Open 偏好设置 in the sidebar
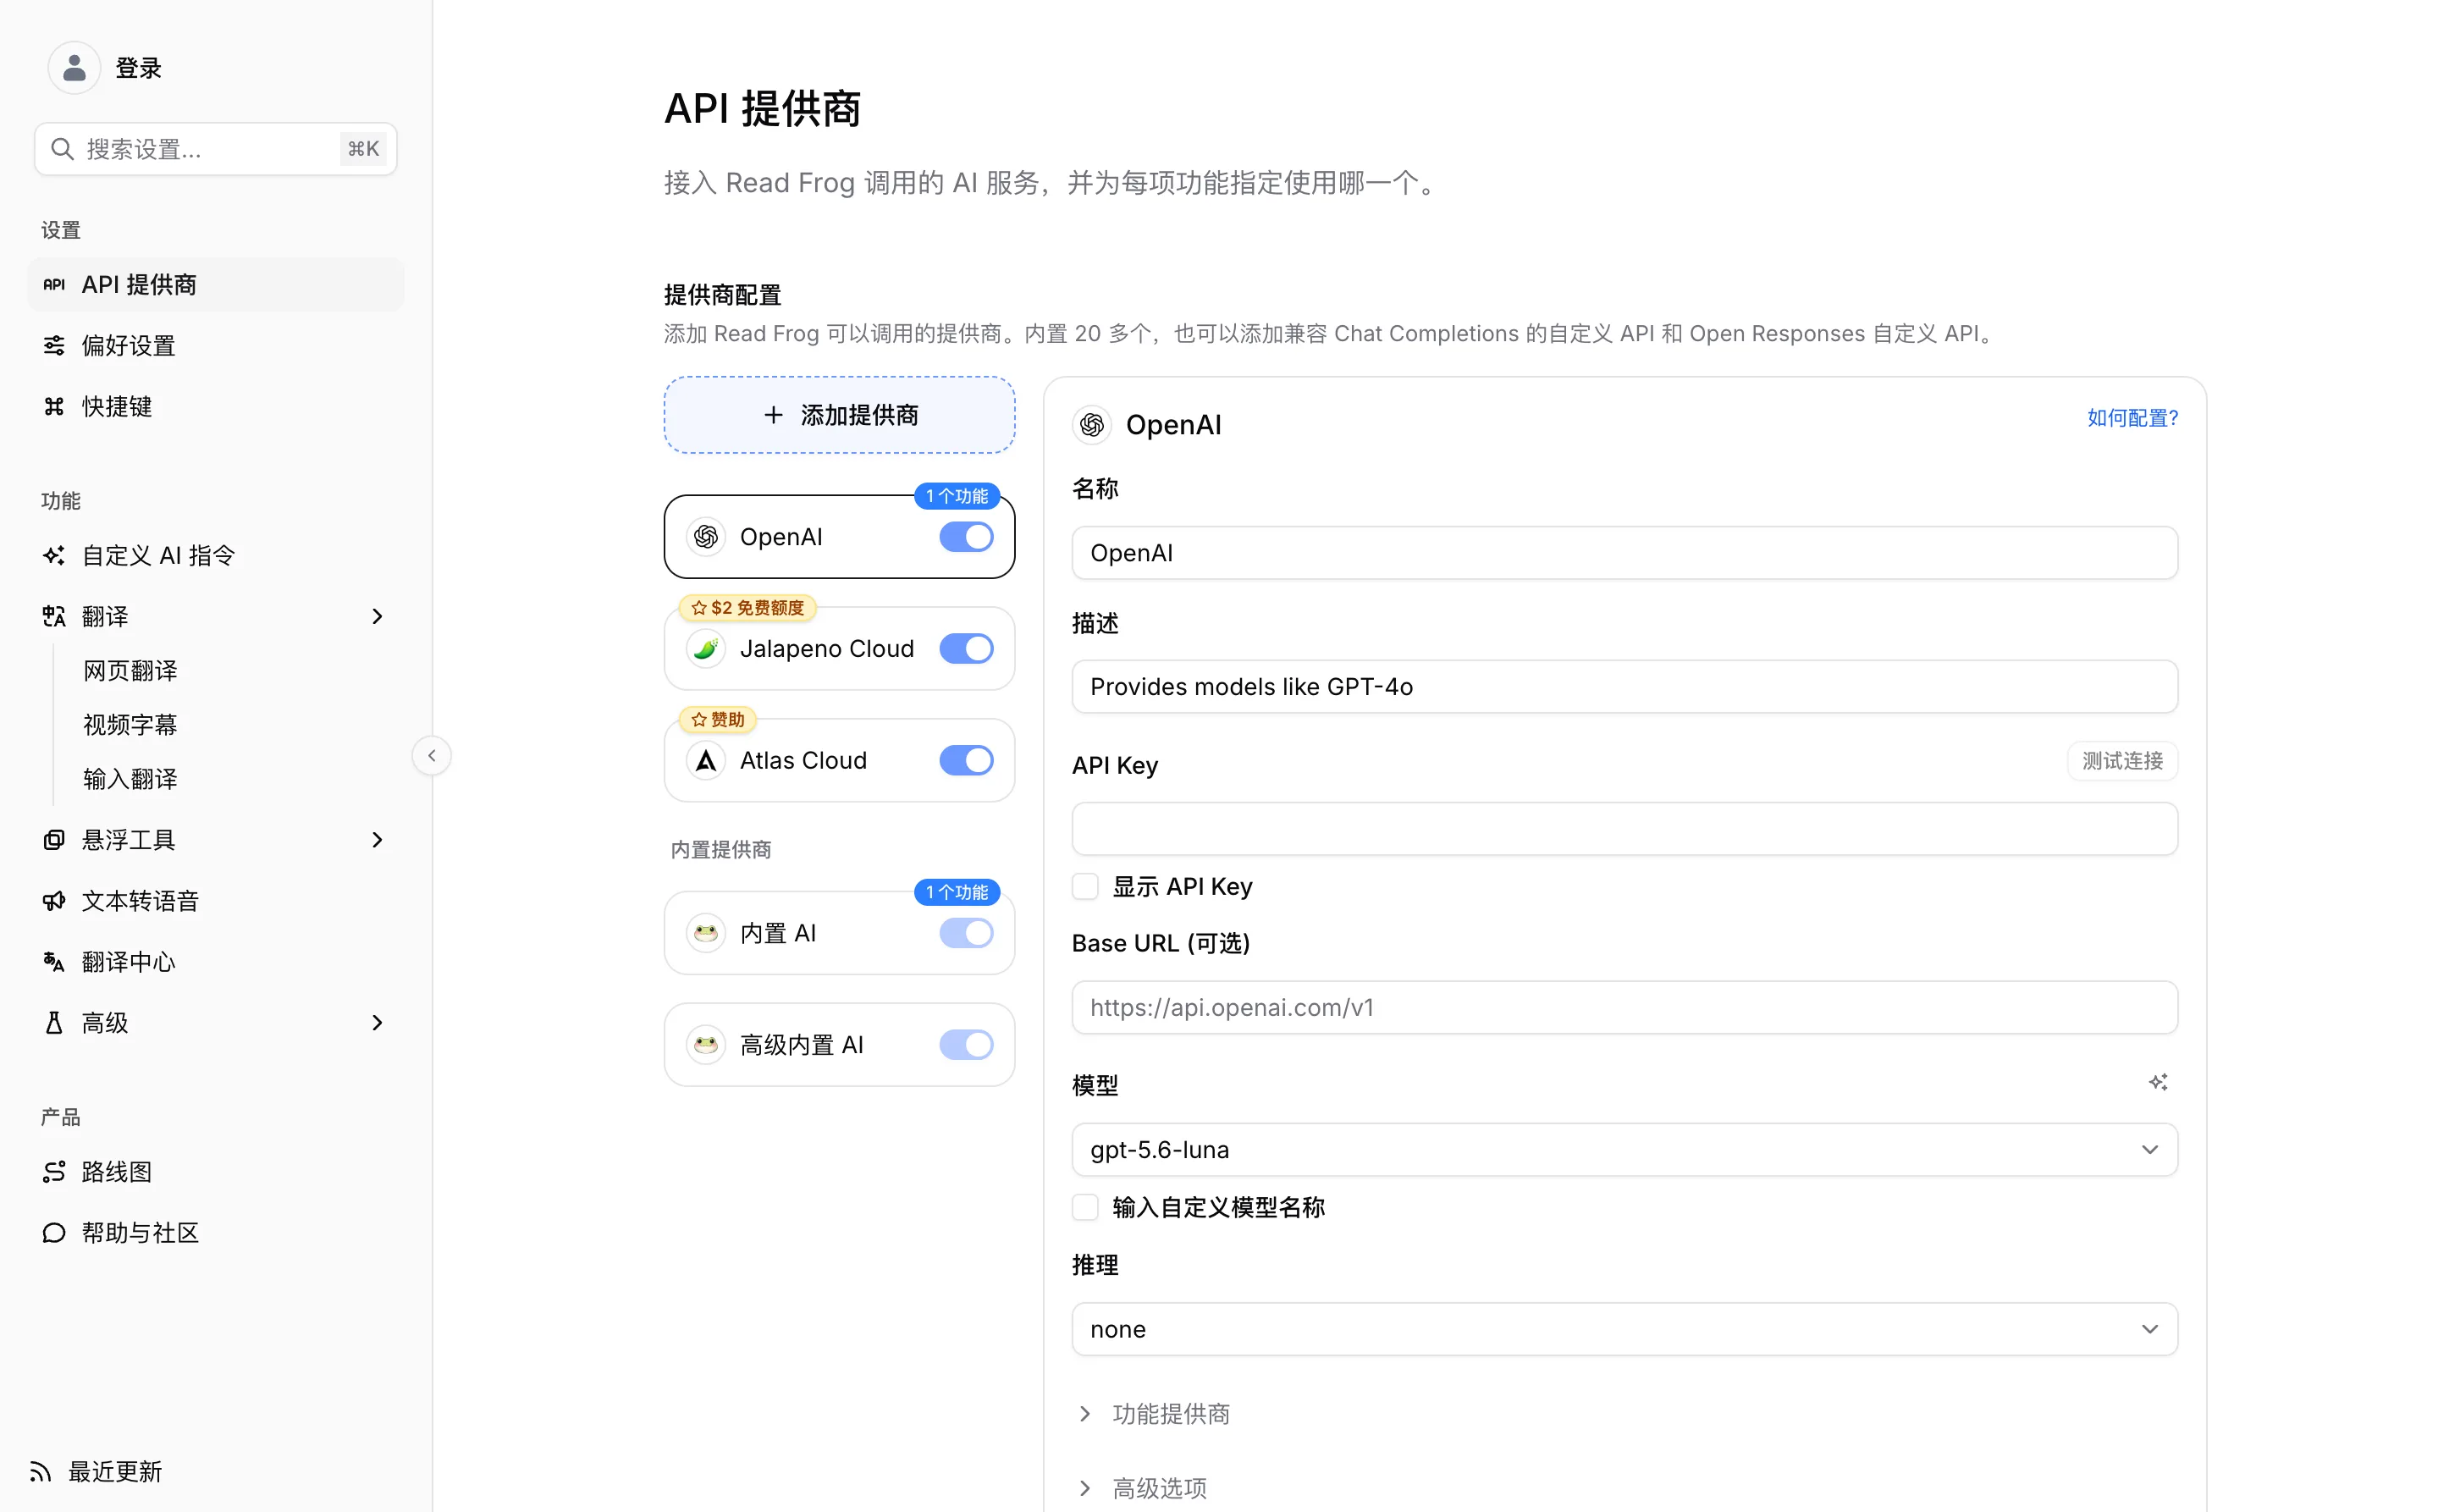Image resolution: width=2438 pixels, height=1512 pixels. coord(216,346)
